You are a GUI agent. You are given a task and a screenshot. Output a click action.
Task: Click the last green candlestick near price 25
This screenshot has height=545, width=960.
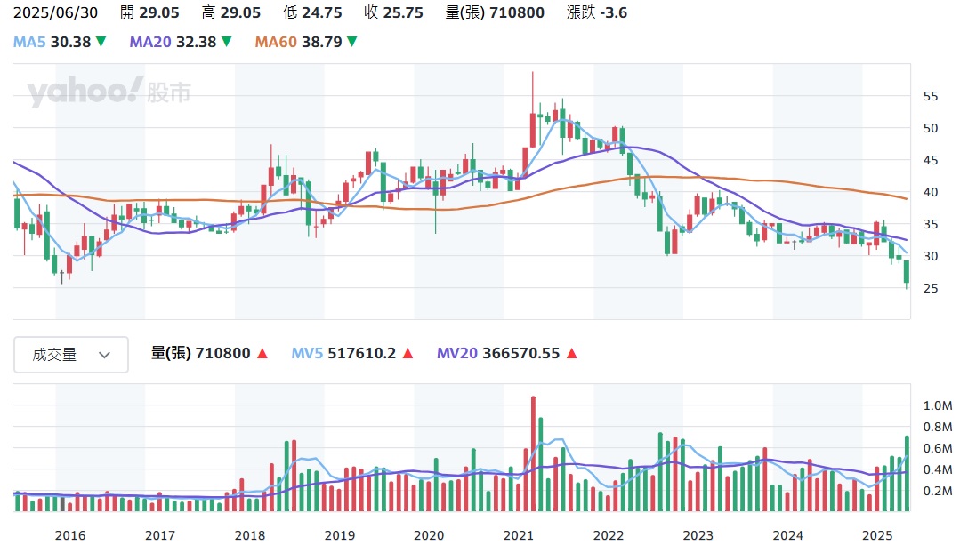pos(907,272)
